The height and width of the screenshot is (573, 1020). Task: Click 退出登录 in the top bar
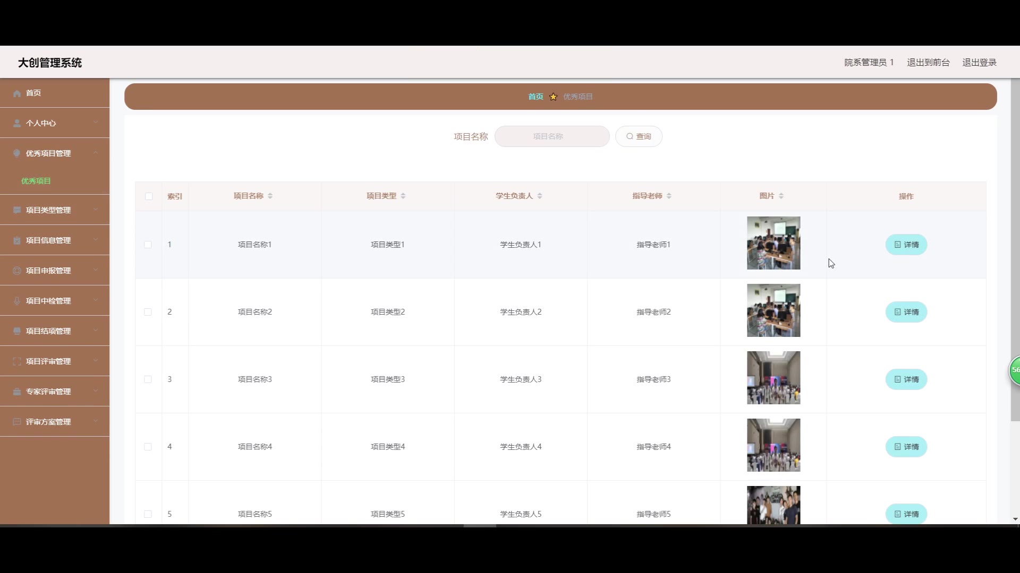[x=979, y=63]
